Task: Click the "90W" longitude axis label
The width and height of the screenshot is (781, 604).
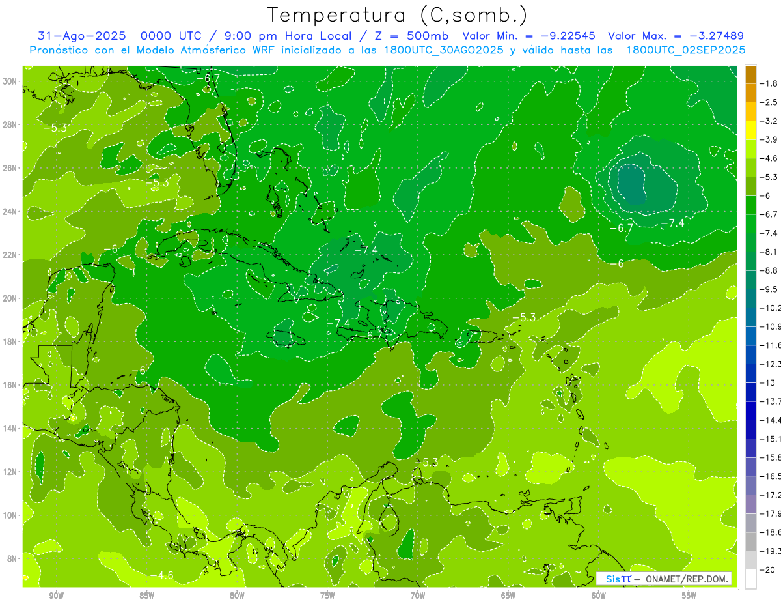Action: tap(57, 596)
